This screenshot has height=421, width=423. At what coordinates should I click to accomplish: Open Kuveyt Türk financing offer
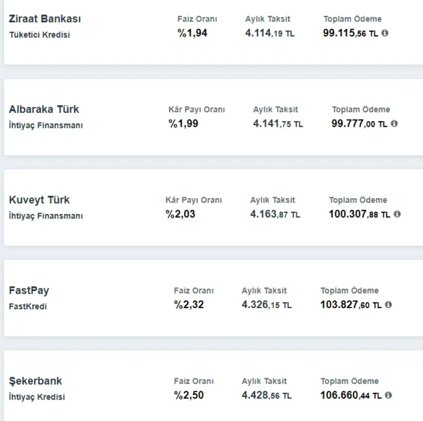coord(39,200)
